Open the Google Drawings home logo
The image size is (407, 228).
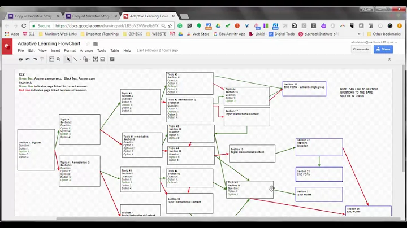(7, 46)
